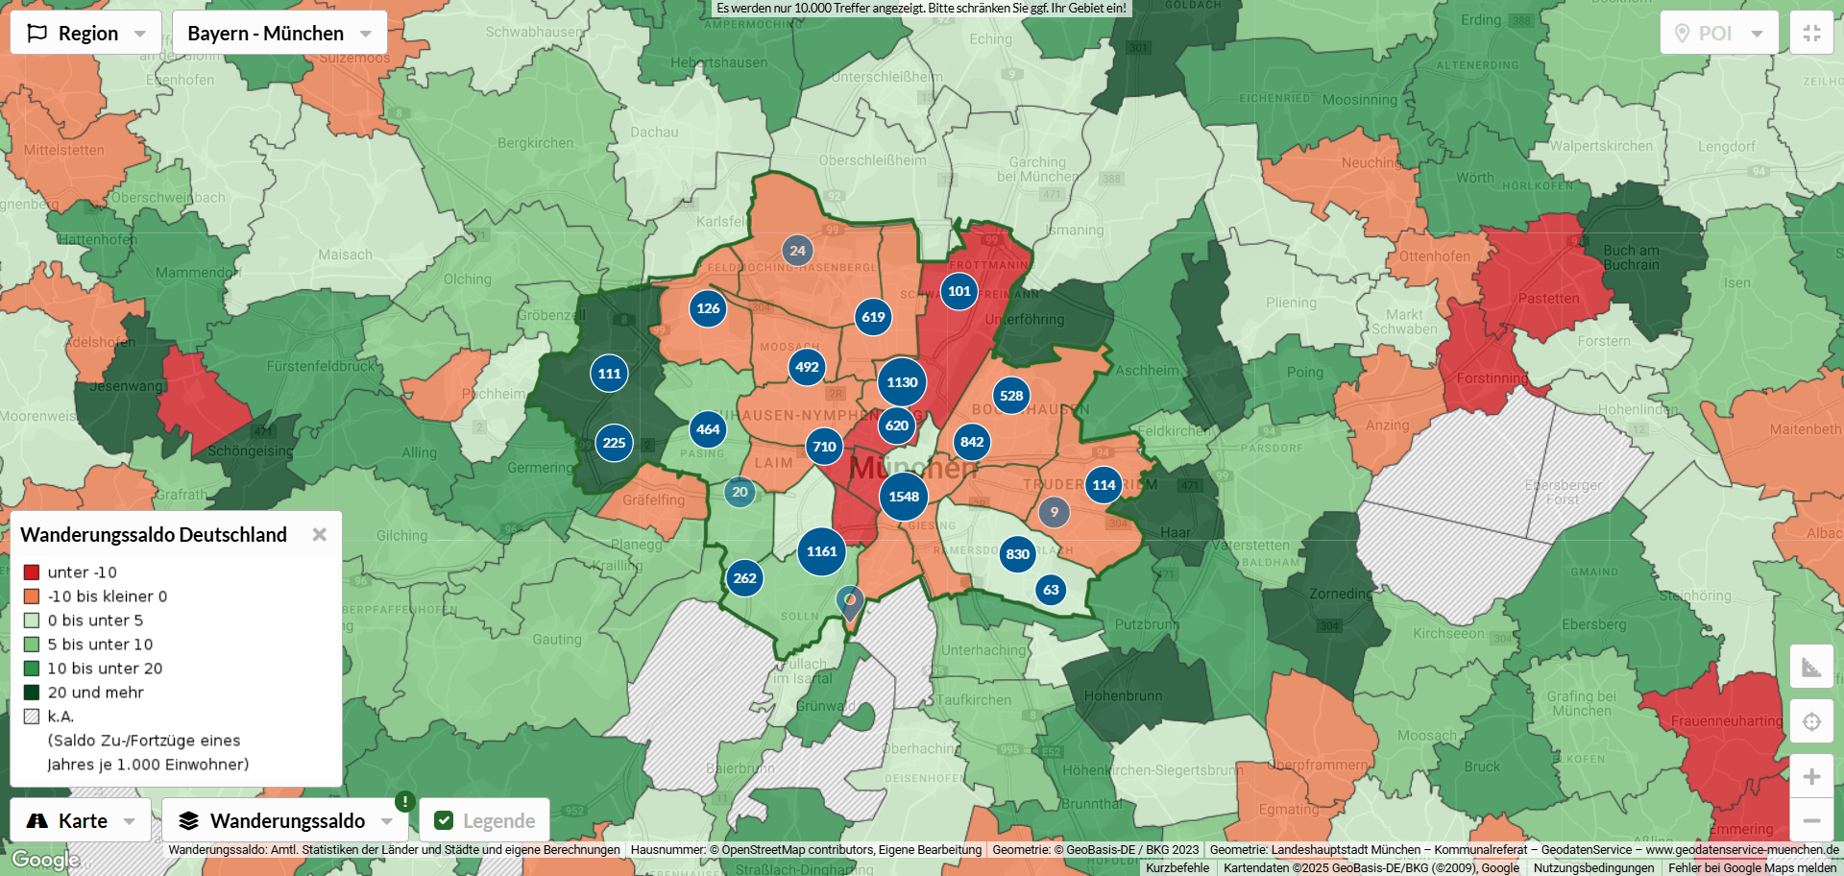Click the green exclamation warning badge
The width and height of the screenshot is (1844, 876).
pyautogui.click(x=405, y=801)
